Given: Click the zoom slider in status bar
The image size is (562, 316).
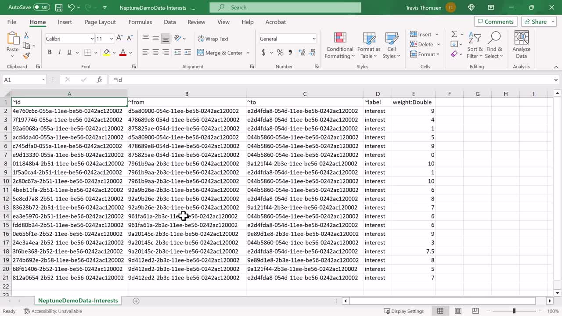Looking at the screenshot, I should coord(514,311).
